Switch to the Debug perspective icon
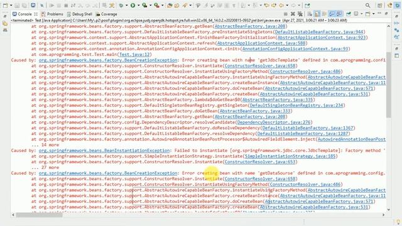 (x=397, y=6)
